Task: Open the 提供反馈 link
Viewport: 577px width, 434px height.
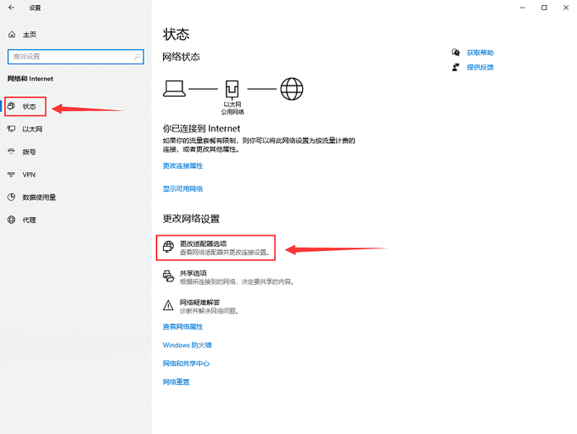Action: 480,67
